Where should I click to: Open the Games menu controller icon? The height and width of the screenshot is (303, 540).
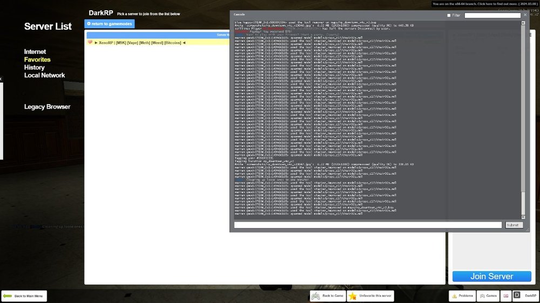tap(482, 296)
